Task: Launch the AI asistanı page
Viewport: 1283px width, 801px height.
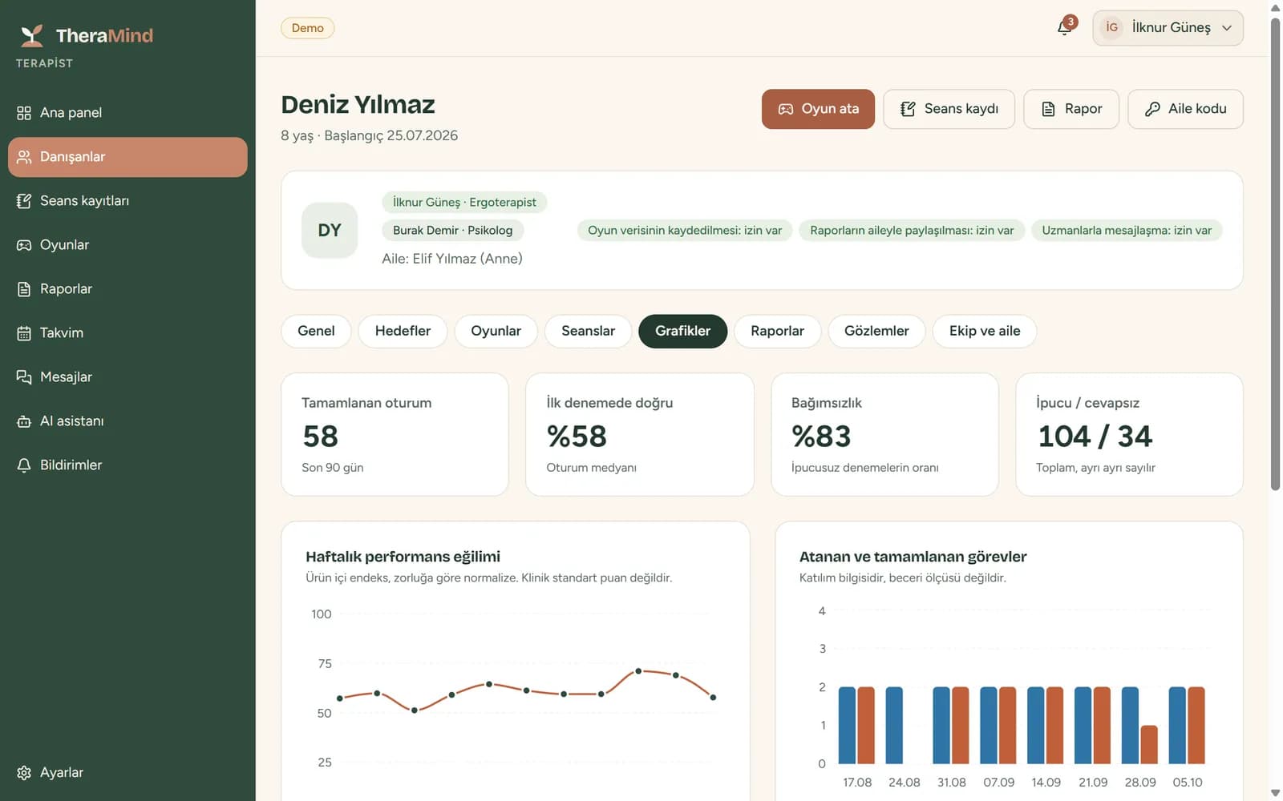Action: (127, 421)
